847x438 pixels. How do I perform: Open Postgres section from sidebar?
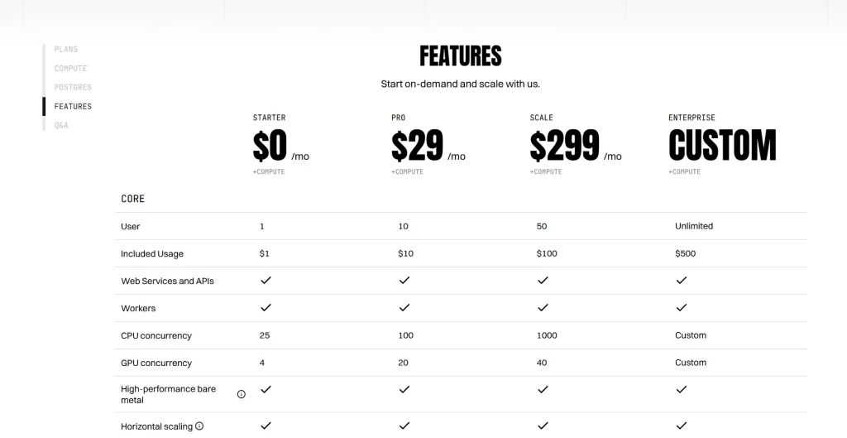click(73, 87)
